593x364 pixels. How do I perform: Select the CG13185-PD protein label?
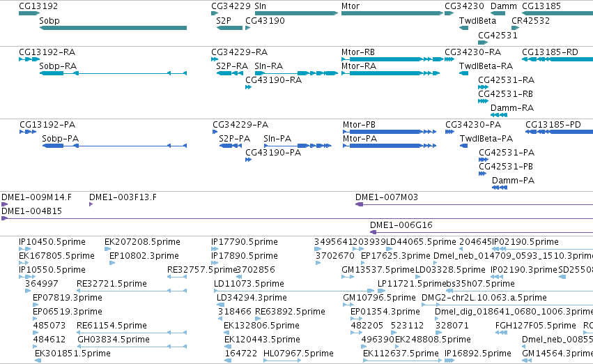[x=553, y=125]
